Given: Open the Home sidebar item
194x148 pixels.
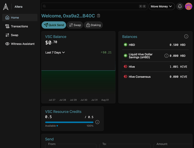Looking at the screenshot, I should click(20, 18).
